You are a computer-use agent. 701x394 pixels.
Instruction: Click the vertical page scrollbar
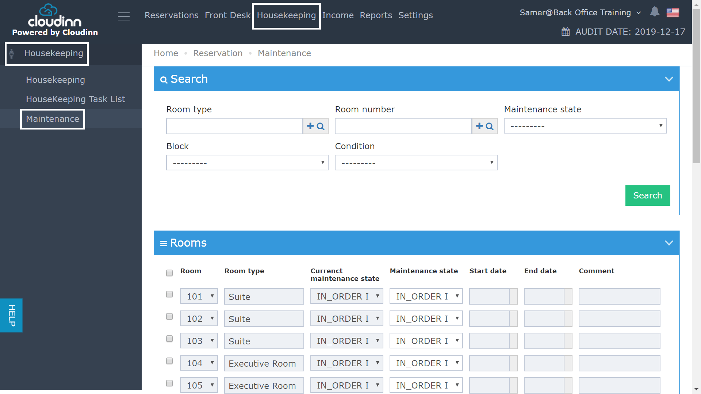coord(696,86)
